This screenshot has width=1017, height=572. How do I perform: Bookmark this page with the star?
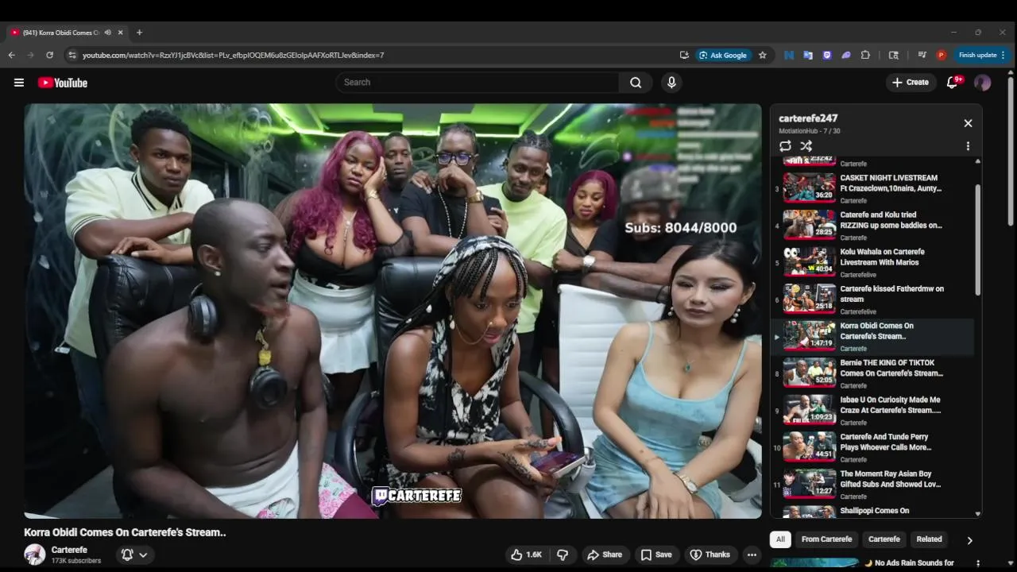click(x=763, y=55)
